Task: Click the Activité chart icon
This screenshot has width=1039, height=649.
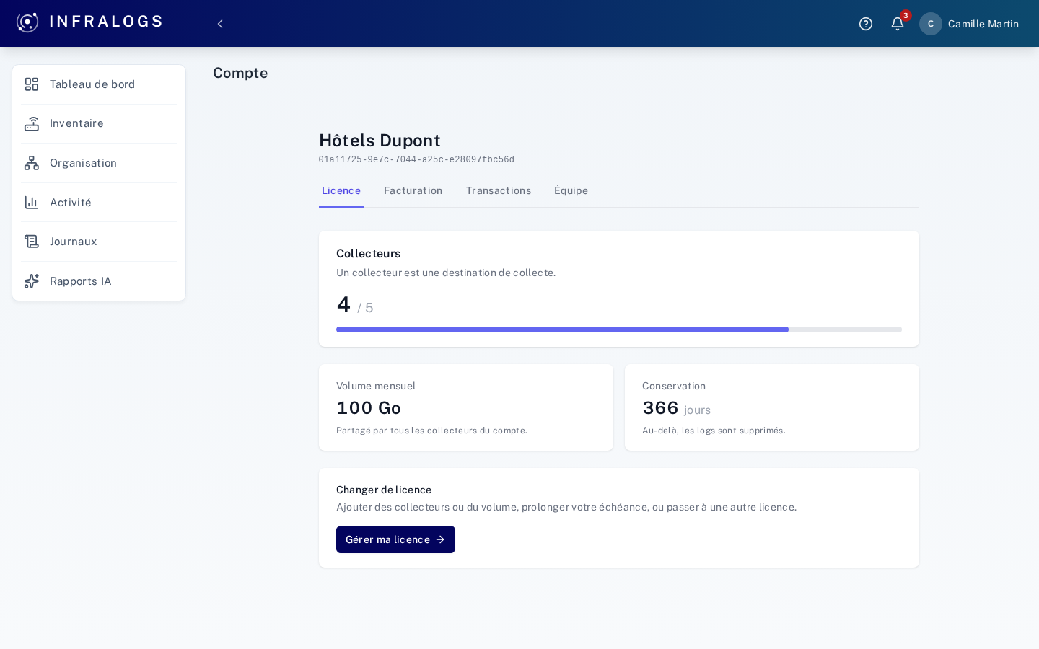Action: [32, 203]
